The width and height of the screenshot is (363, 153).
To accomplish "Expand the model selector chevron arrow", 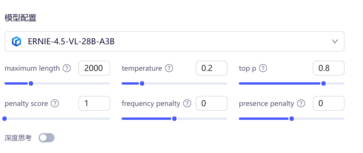I will (x=335, y=41).
